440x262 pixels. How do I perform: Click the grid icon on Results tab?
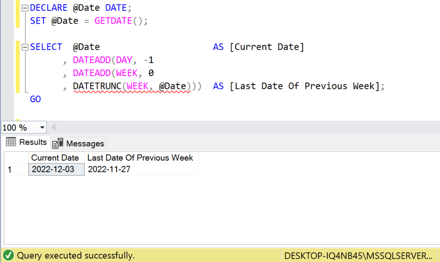click(11, 142)
